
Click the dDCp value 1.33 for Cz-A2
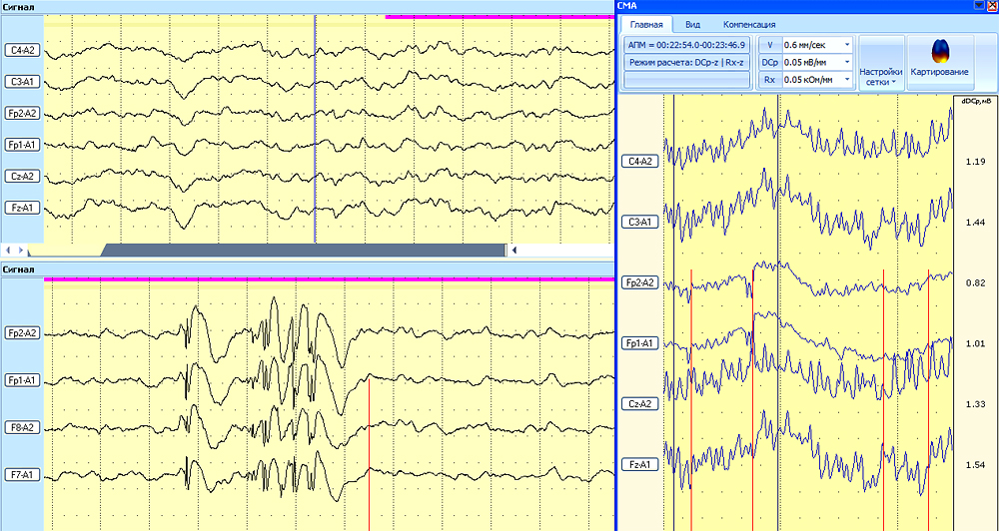click(x=975, y=404)
